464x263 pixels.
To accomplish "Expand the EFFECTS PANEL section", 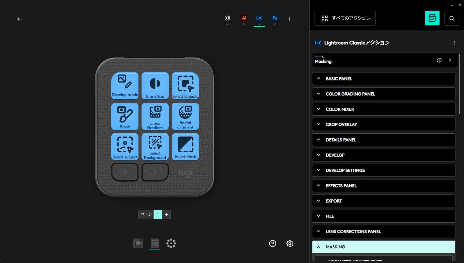I will (384, 186).
